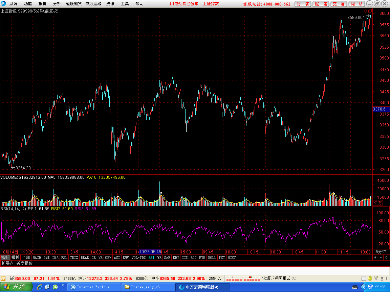Select the highlighted RSI indicator tab
Viewport: 390px width, 292px height.
(x=151, y=258)
